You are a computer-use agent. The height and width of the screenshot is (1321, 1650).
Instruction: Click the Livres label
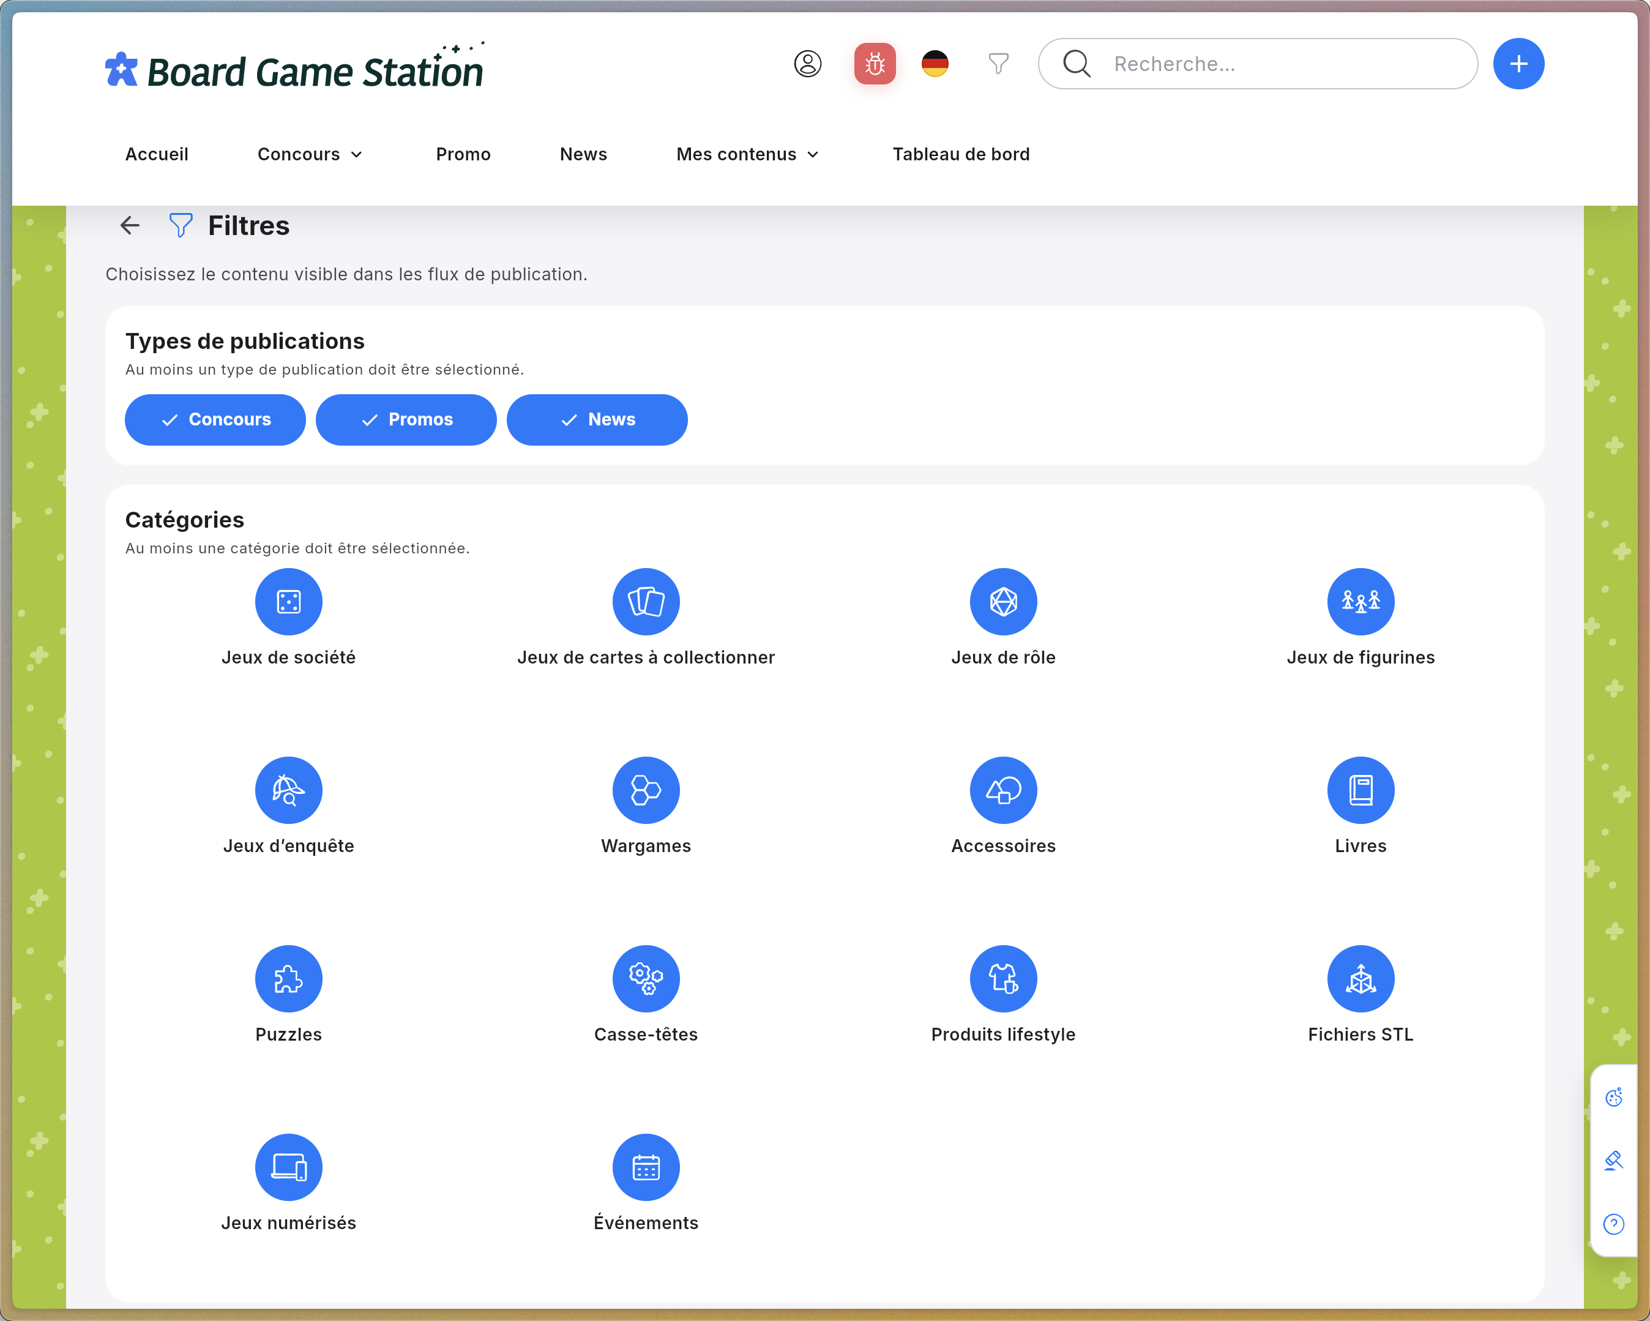(1361, 846)
